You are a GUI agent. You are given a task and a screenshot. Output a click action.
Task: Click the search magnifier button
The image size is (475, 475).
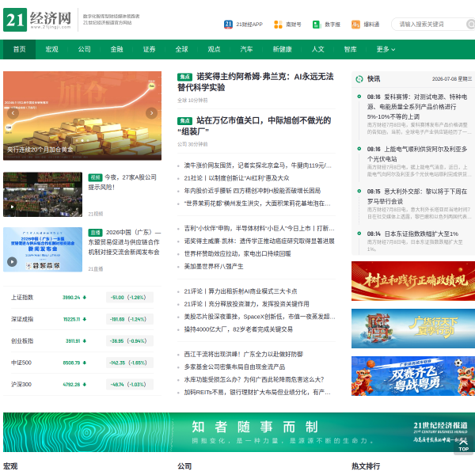point(470,25)
